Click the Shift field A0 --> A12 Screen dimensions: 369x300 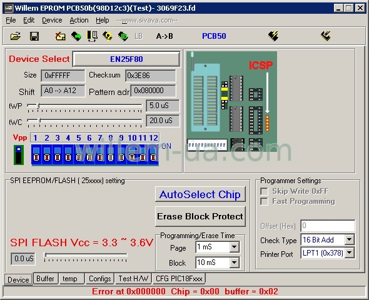point(63,91)
